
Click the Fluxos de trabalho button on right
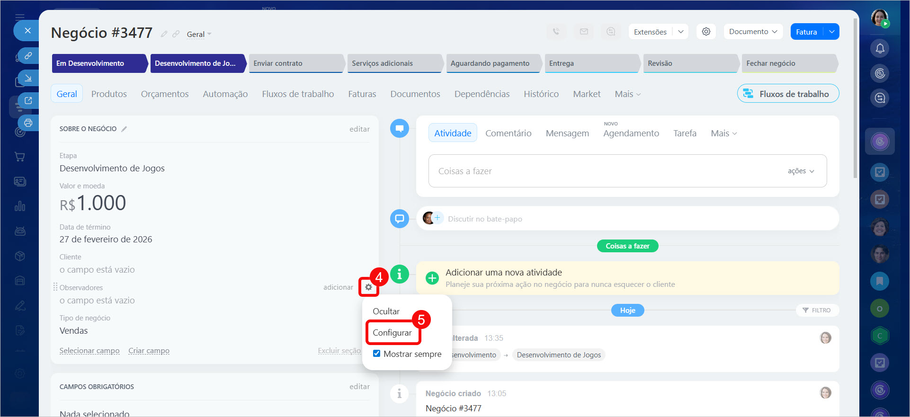[788, 94]
